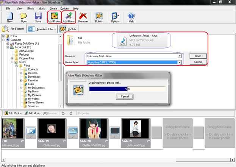Click the first 'Drag photos here' placeholder
This screenshot has height=167, width=236.
point(177,133)
